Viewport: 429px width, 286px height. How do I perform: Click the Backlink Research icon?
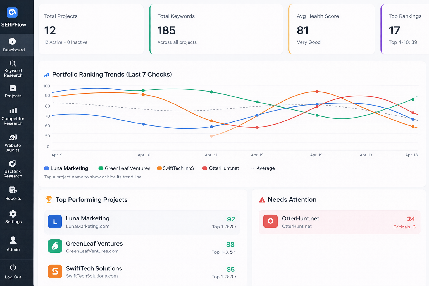[13, 163]
